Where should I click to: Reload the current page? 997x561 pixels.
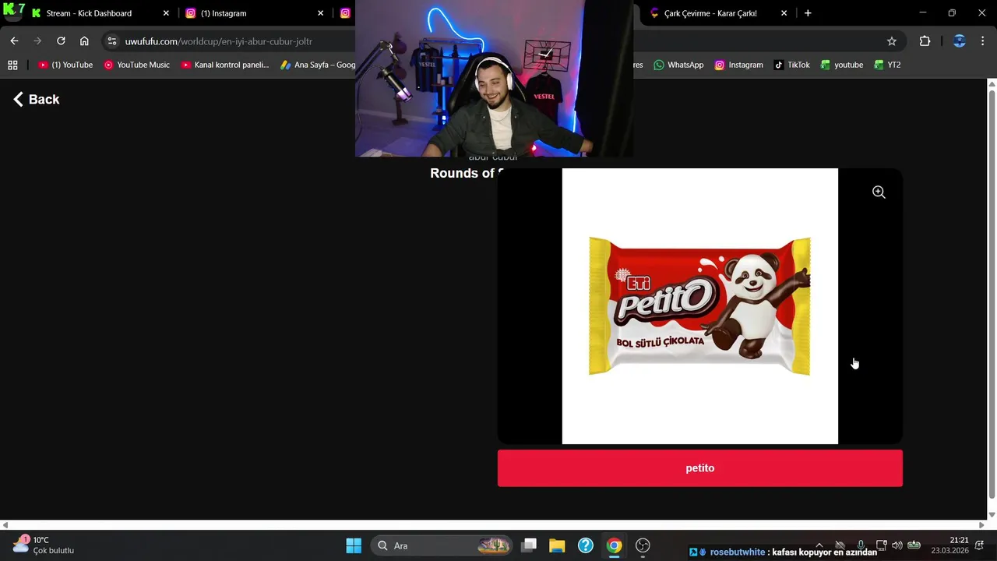(x=61, y=41)
